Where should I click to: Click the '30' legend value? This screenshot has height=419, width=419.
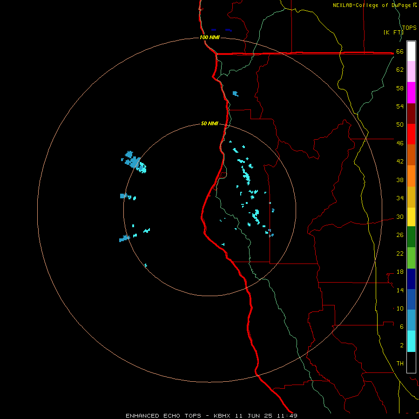(x=400, y=216)
